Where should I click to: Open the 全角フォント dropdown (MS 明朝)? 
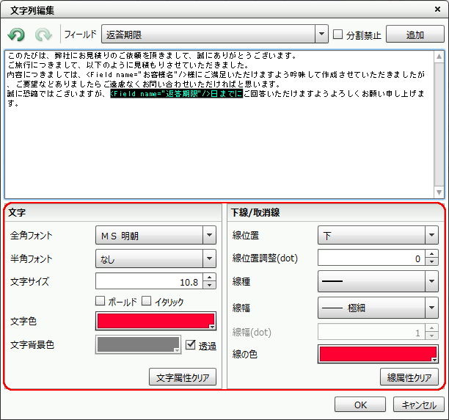pos(156,235)
